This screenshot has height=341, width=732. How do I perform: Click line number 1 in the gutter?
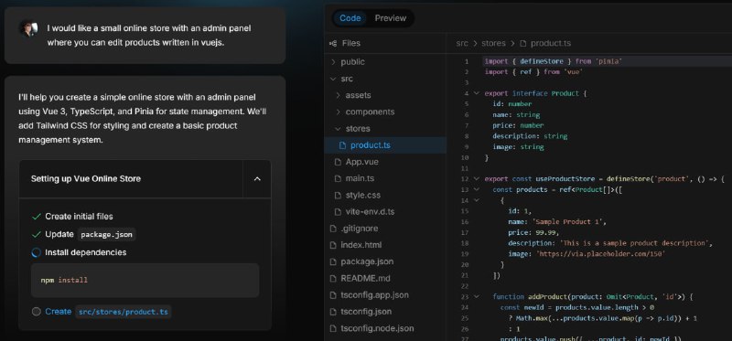pyautogui.click(x=467, y=61)
